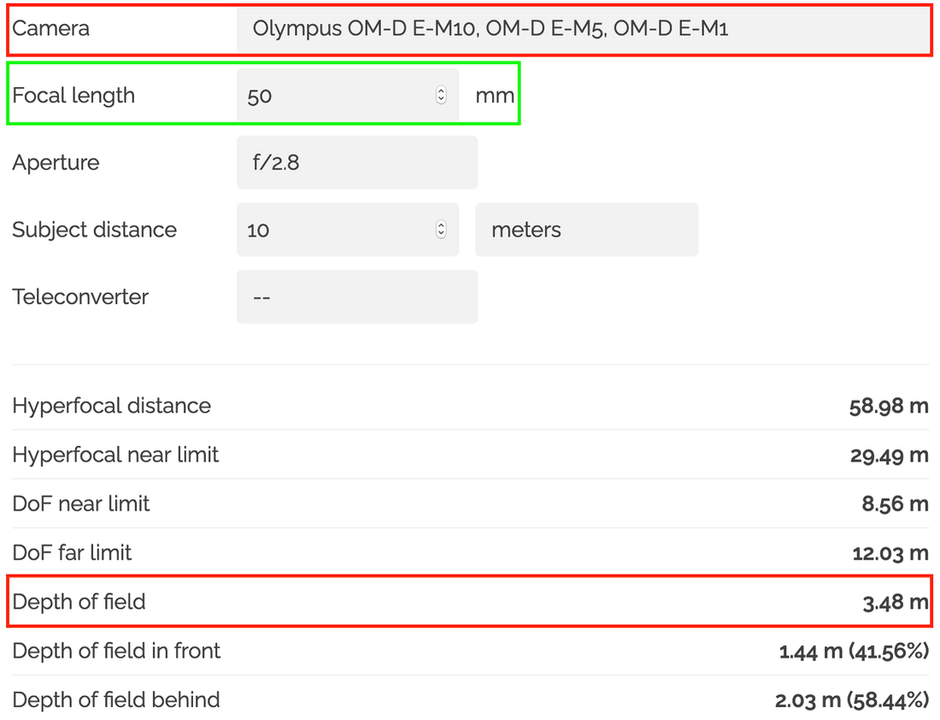The width and height of the screenshot is (940, 720).
Task: Click the DoF near limit 8.56 m value
Action: (895, 504)
